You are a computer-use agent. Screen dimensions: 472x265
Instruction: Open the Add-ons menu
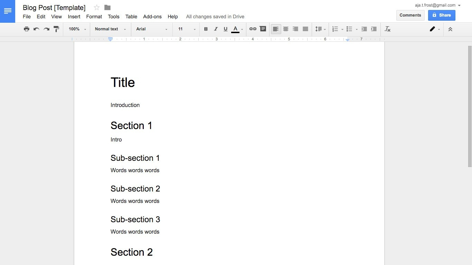tap(152, 17)
